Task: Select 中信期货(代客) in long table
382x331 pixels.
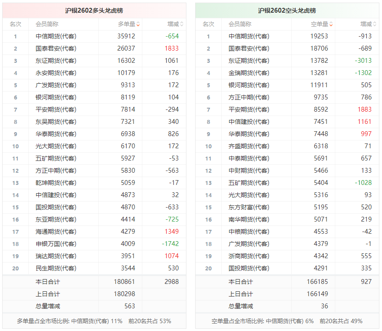Action: coord(56,36)
